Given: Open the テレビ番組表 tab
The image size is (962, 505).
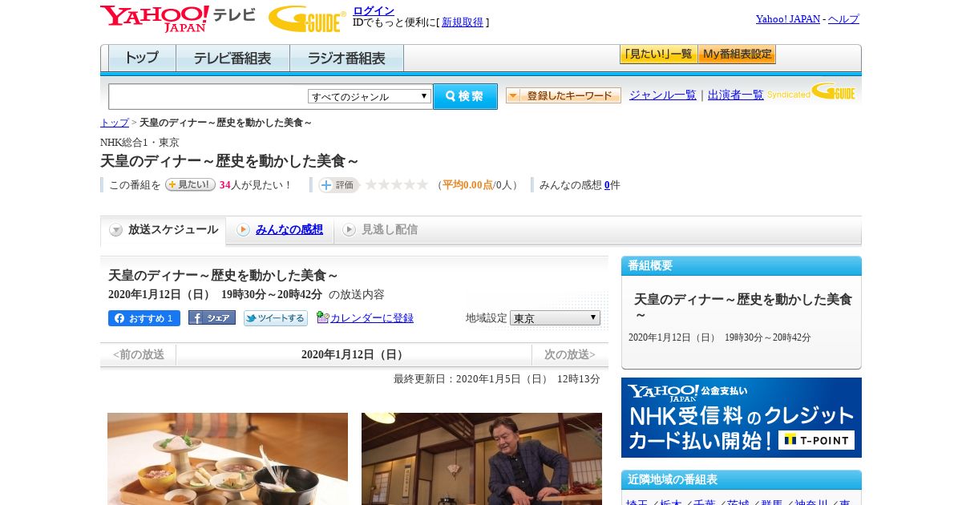Looking at the screenshot, I should pos(232,59).
